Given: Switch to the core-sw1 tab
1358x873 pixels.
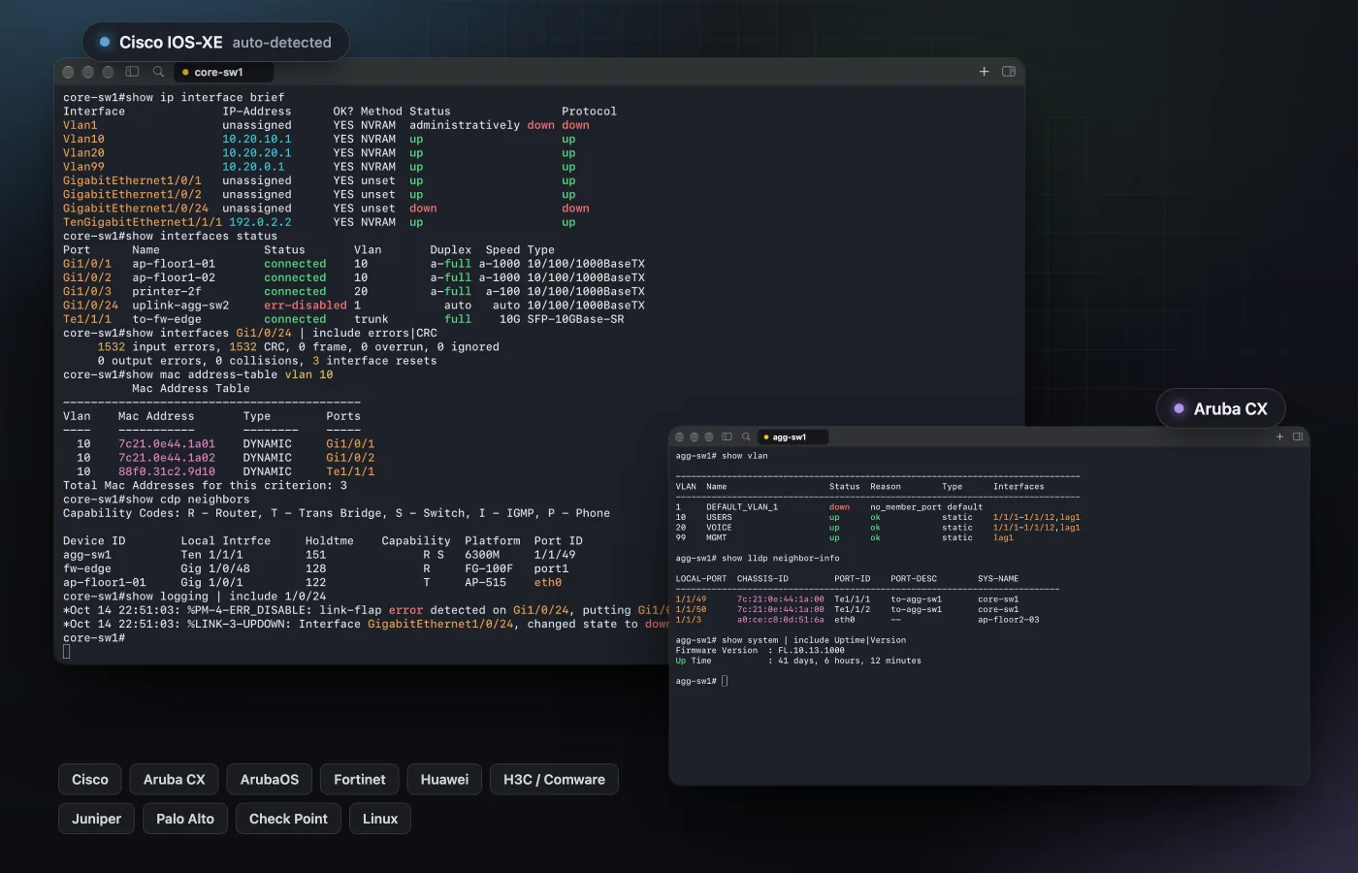Looking at the screenshot, I should [223, 72].
